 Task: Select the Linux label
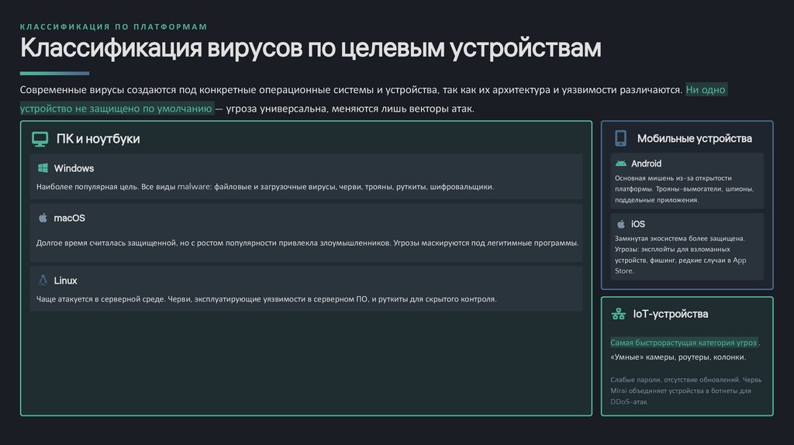coord(65,281)
